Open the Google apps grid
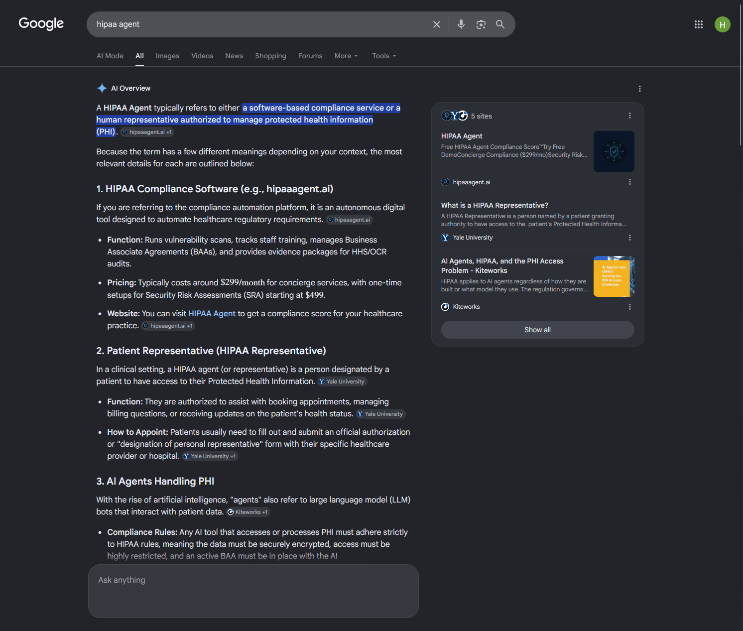Screen dimensions: 743x631 coord(699,24)
